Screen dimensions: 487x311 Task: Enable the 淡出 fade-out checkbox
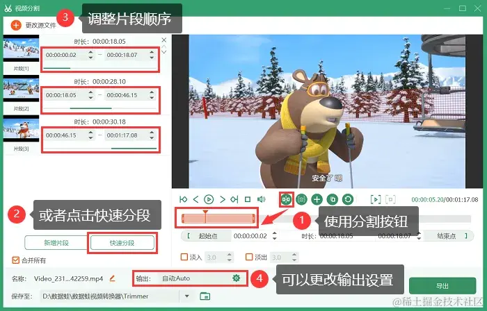click(x=249, y=257)
